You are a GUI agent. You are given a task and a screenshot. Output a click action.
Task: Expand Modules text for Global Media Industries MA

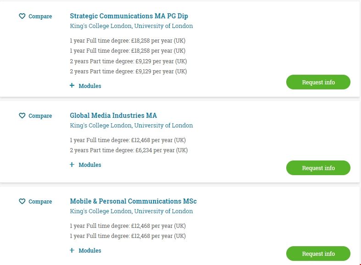(x=90, y=165)
